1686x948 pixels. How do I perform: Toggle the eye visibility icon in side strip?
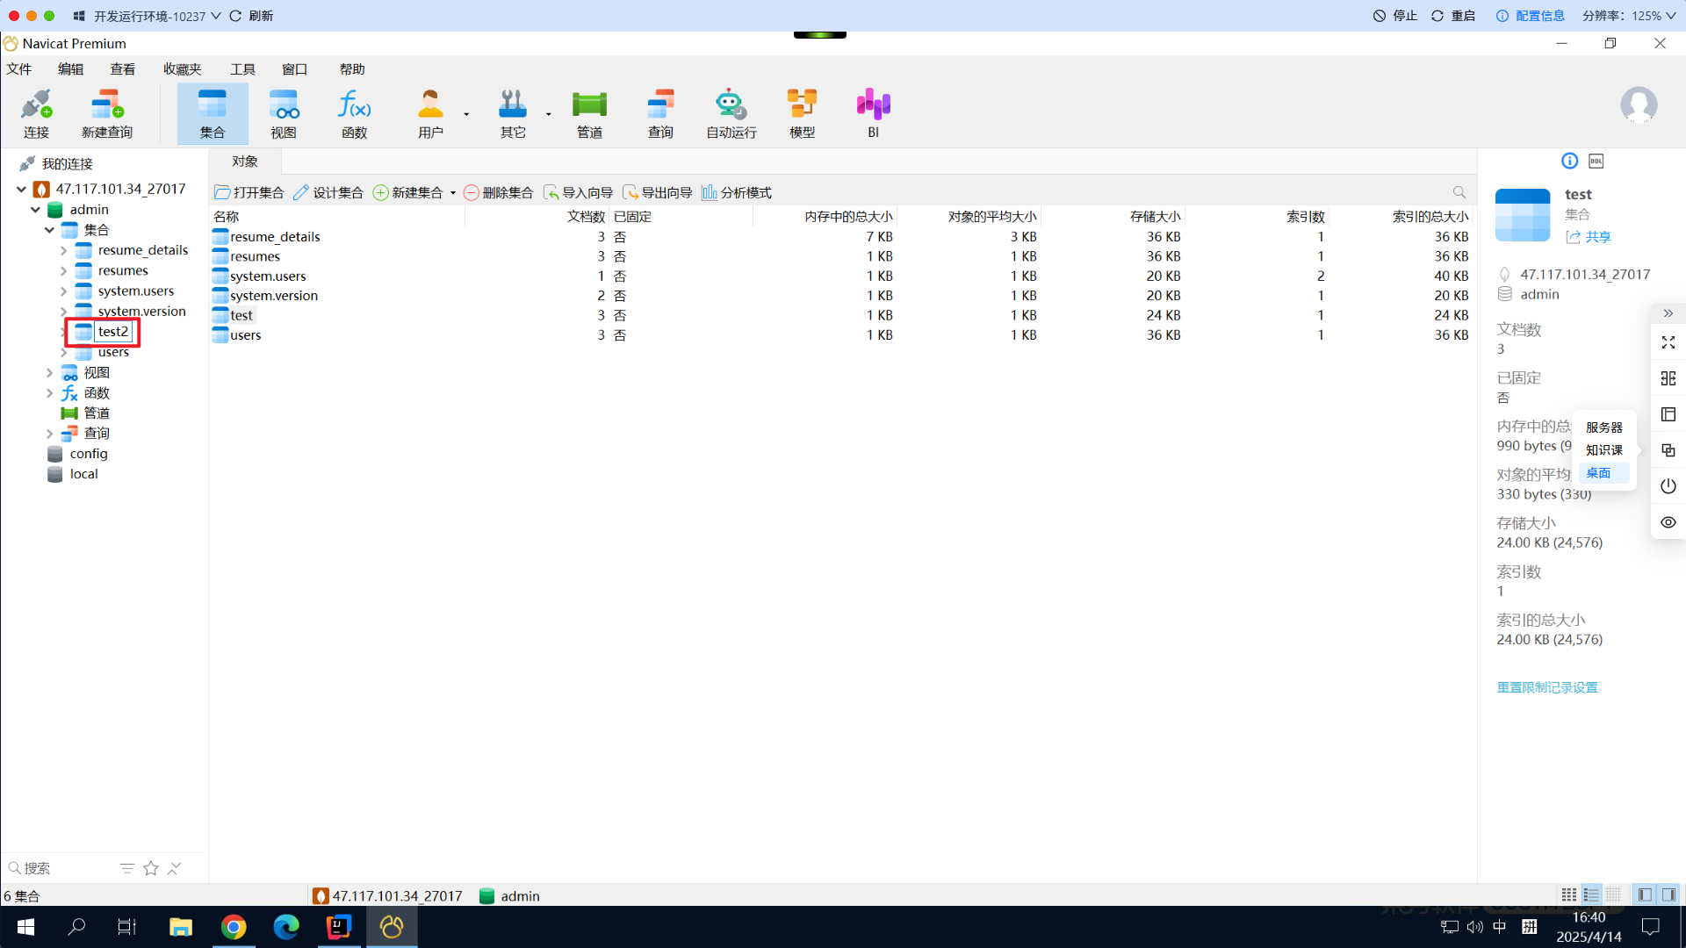click(x=1668, y=522)
